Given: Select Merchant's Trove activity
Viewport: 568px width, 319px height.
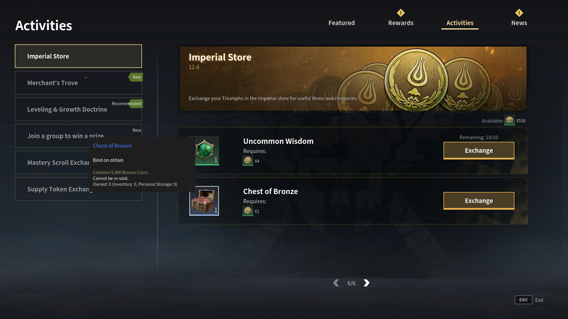Looking at the screenshot, I should tap(78, 83).
